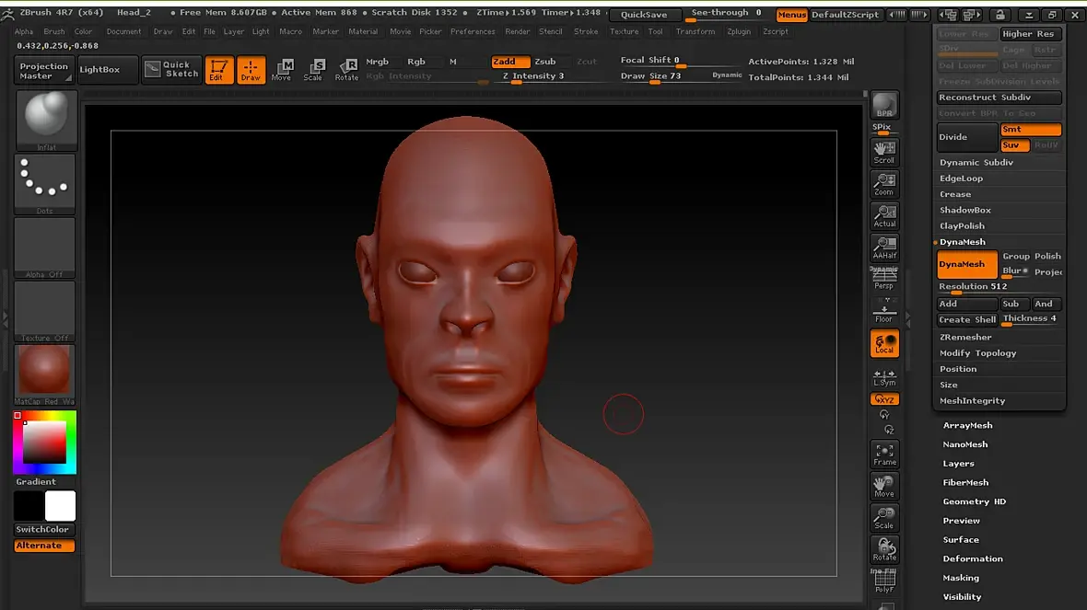Expand the Deformation subpalette
Image resolution: width=1087 pixels, height=610 pixels.
coord(973,558)
